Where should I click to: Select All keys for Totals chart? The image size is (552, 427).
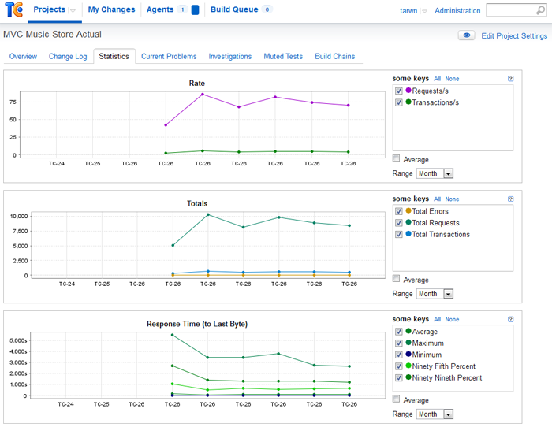click(x=437, y=199)
